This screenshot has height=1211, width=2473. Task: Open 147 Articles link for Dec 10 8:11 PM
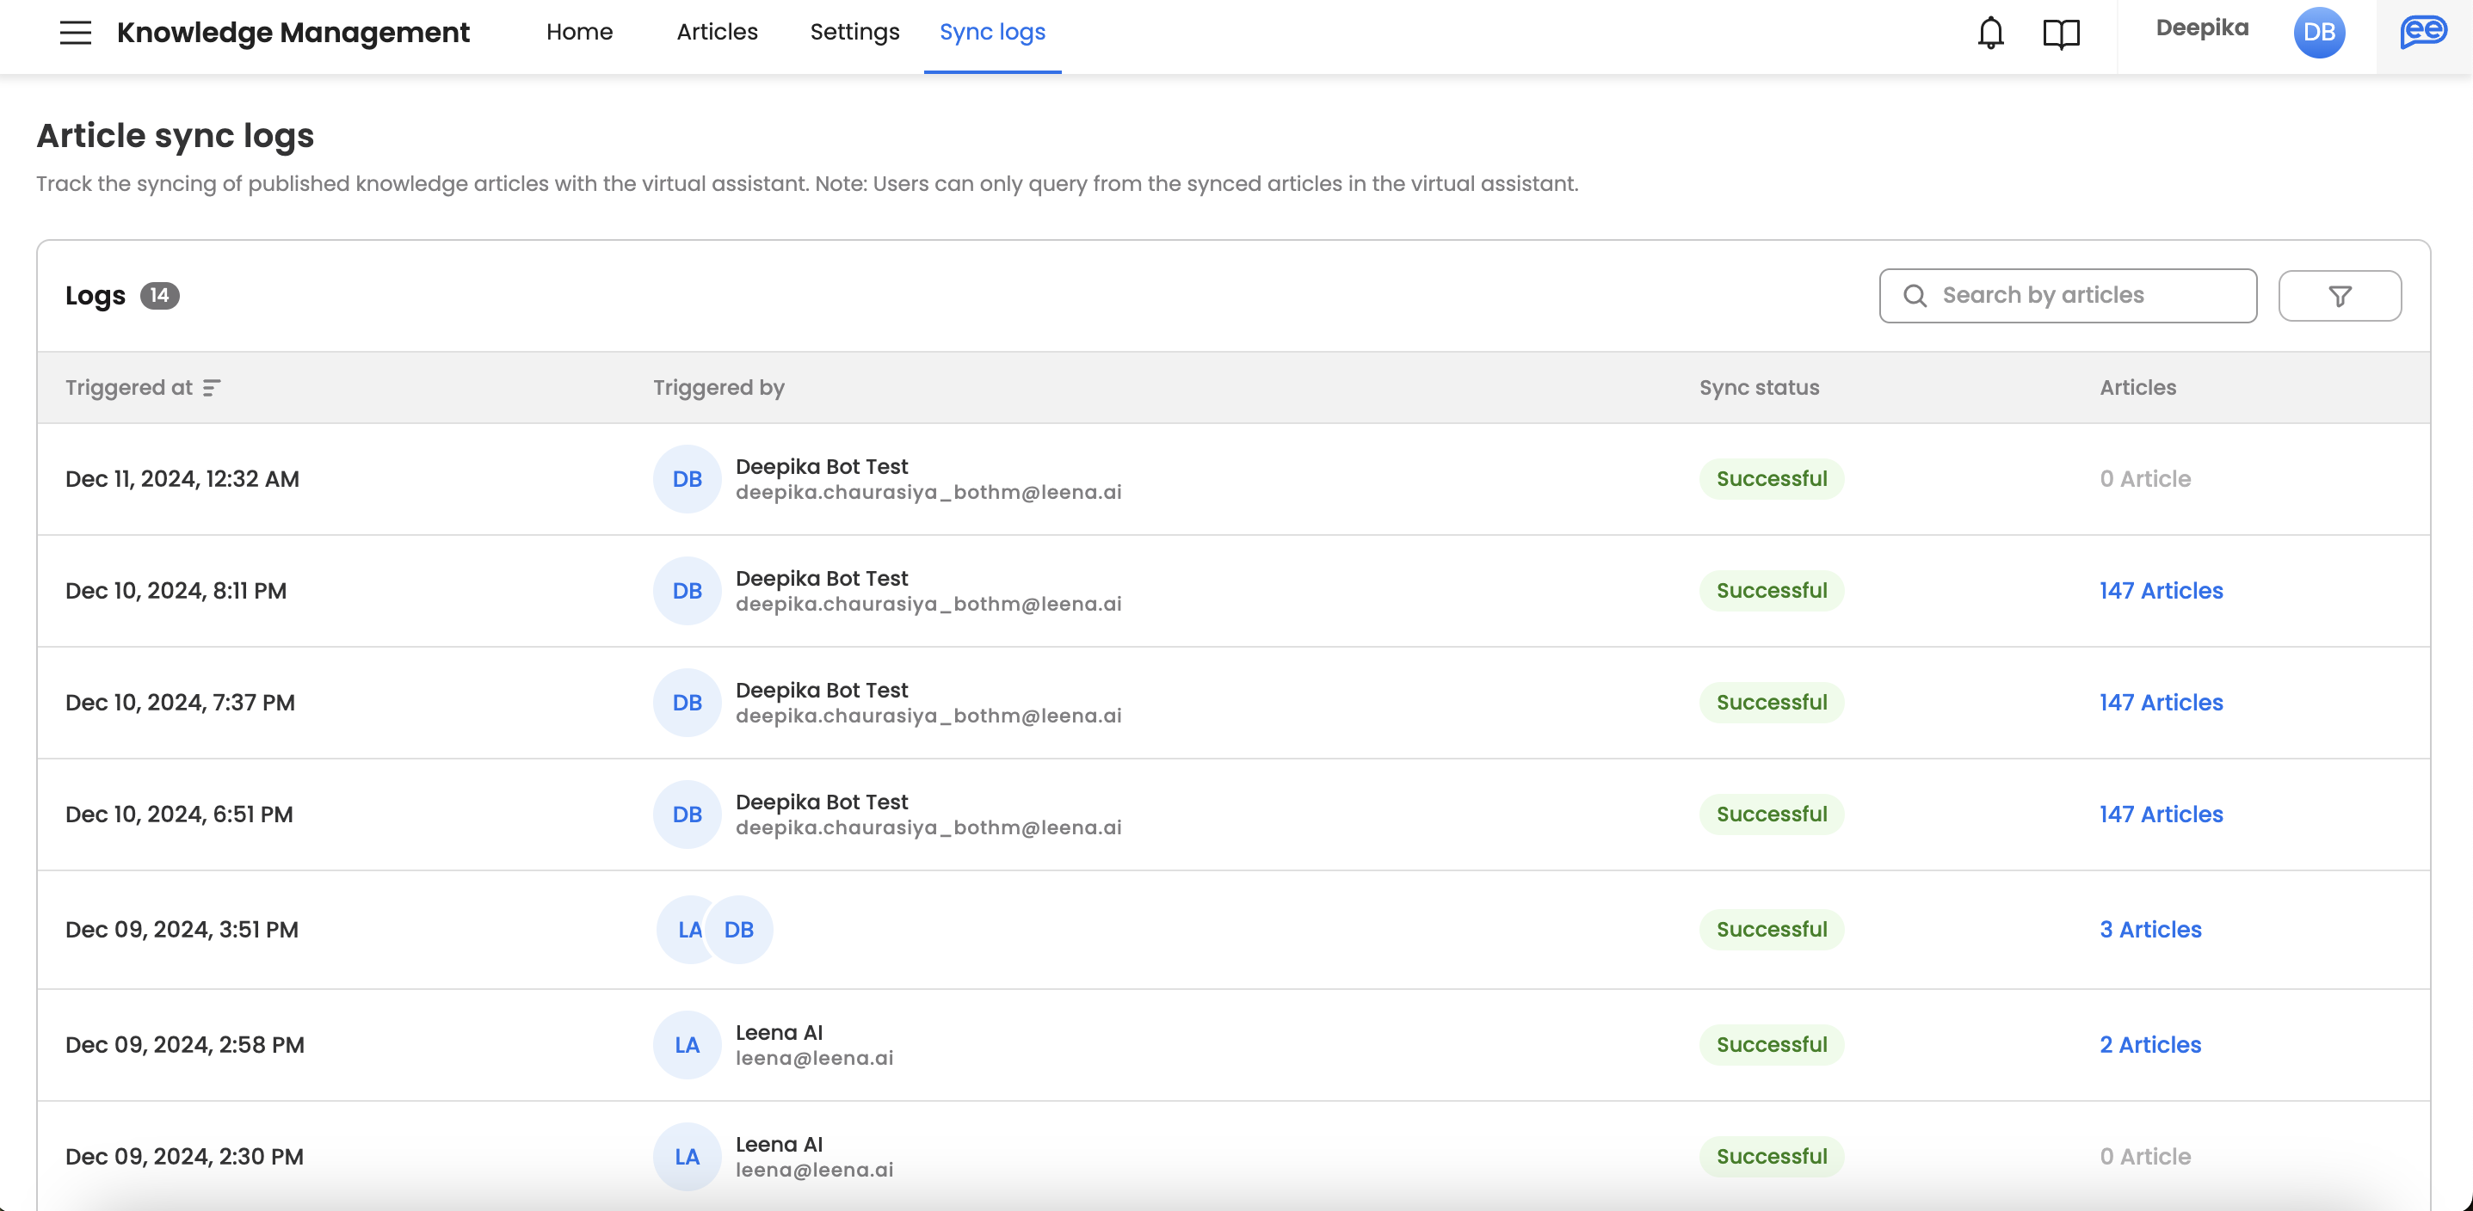2160,591
